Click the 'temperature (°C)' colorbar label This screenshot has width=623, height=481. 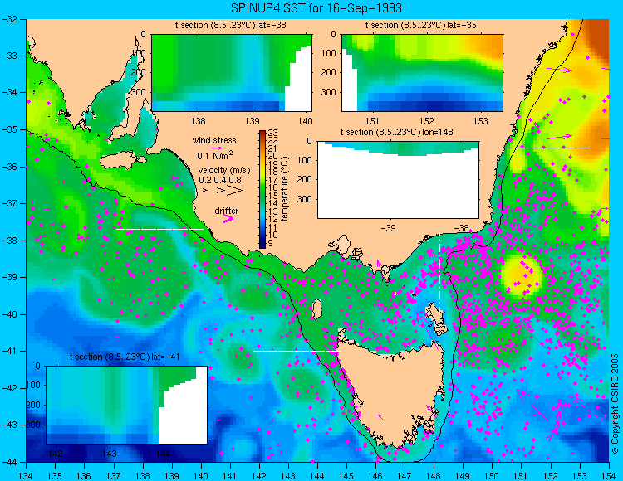pyautogui.click(x=285, y=189)
